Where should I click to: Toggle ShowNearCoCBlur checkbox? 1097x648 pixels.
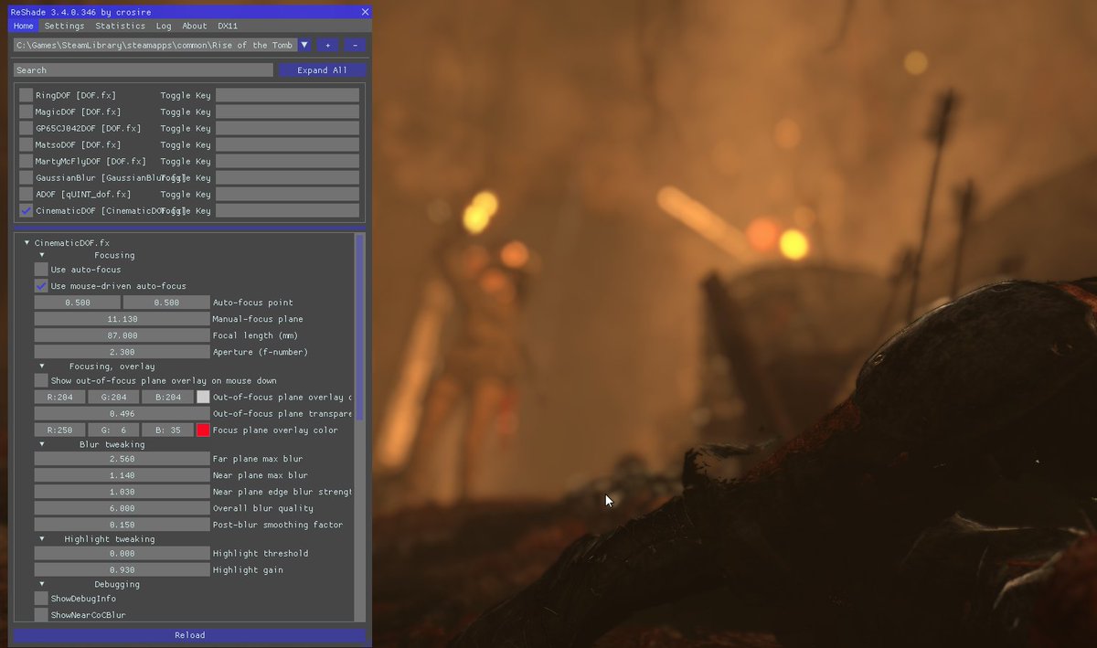41,615
